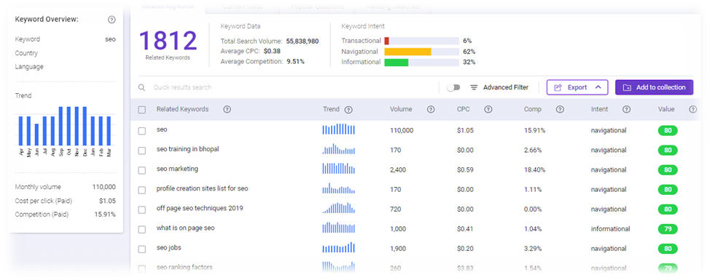The height and width of the screenshot is (280, 710).
Task: Click the export icon inside Export button
Action: 558,87
